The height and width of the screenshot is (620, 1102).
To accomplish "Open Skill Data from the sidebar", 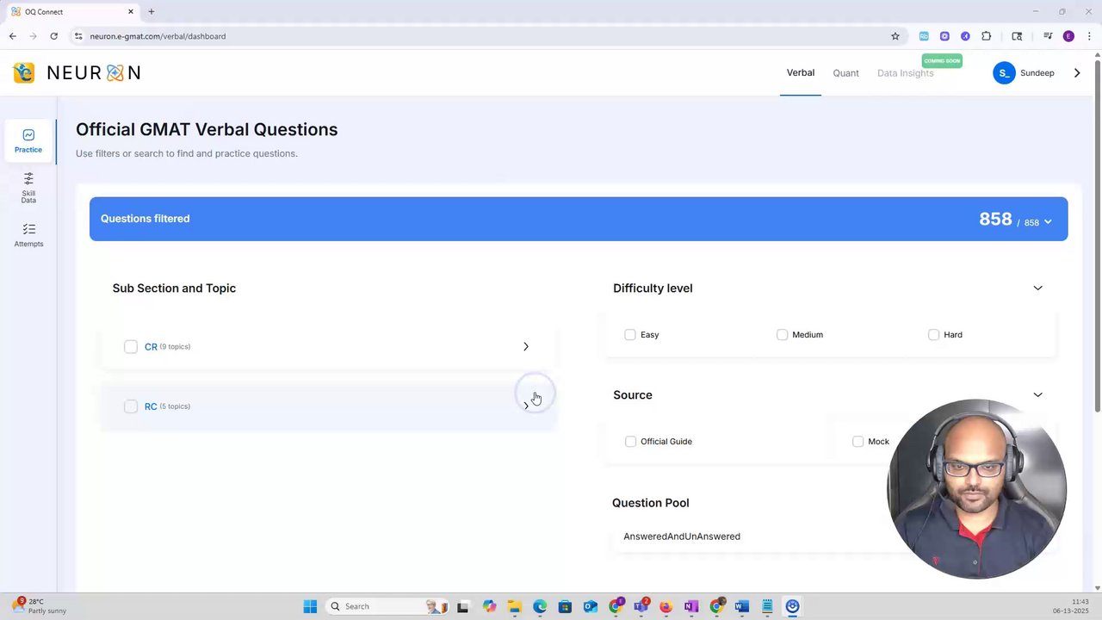I will coord(28,188).
